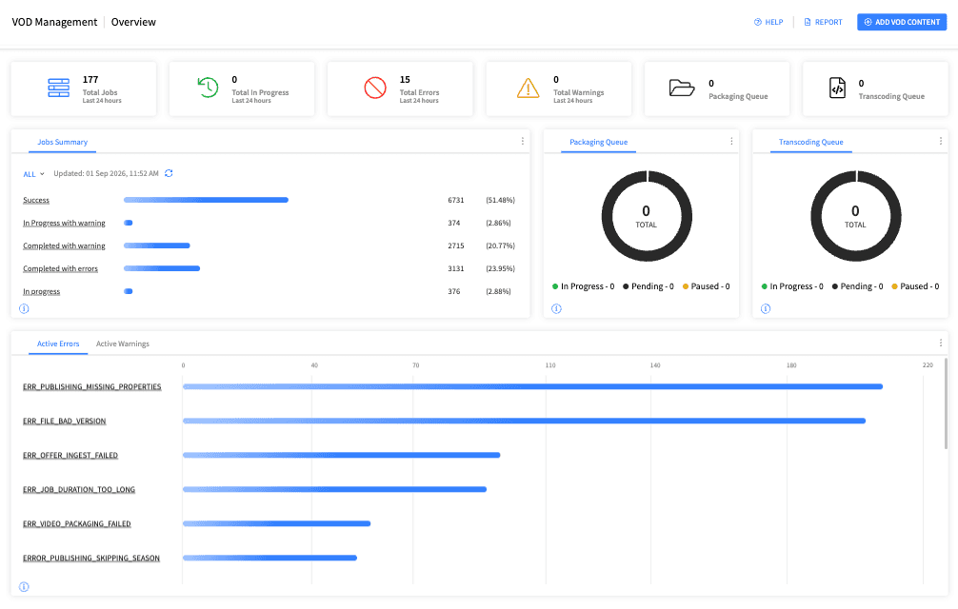Select the Packaging Queue tab

tap(598, 142)
